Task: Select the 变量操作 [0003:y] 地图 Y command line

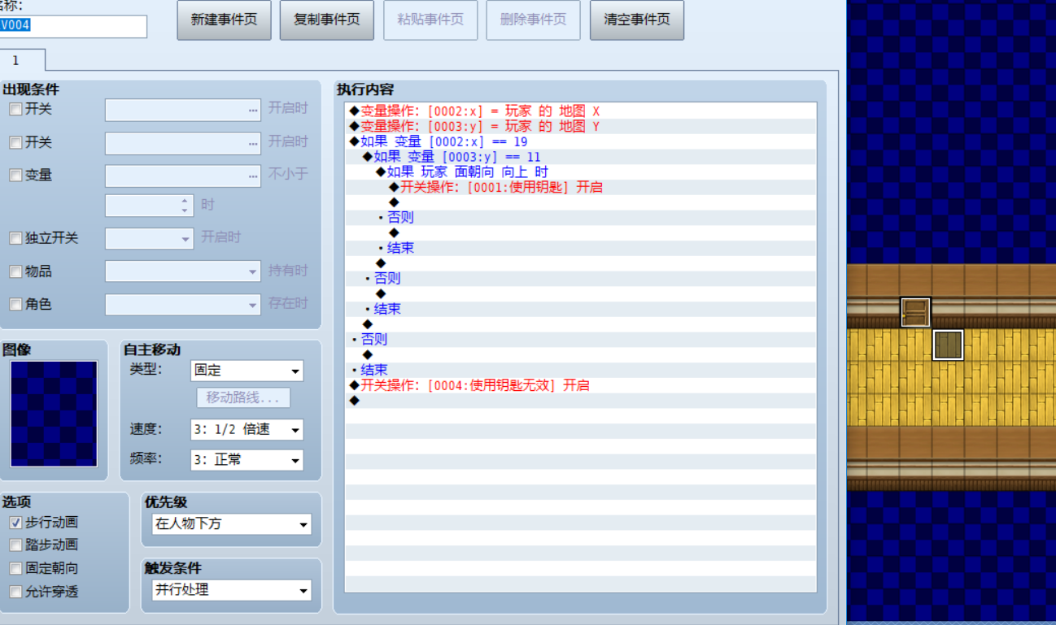Action: pyautogui.click(x=580, y=126)
